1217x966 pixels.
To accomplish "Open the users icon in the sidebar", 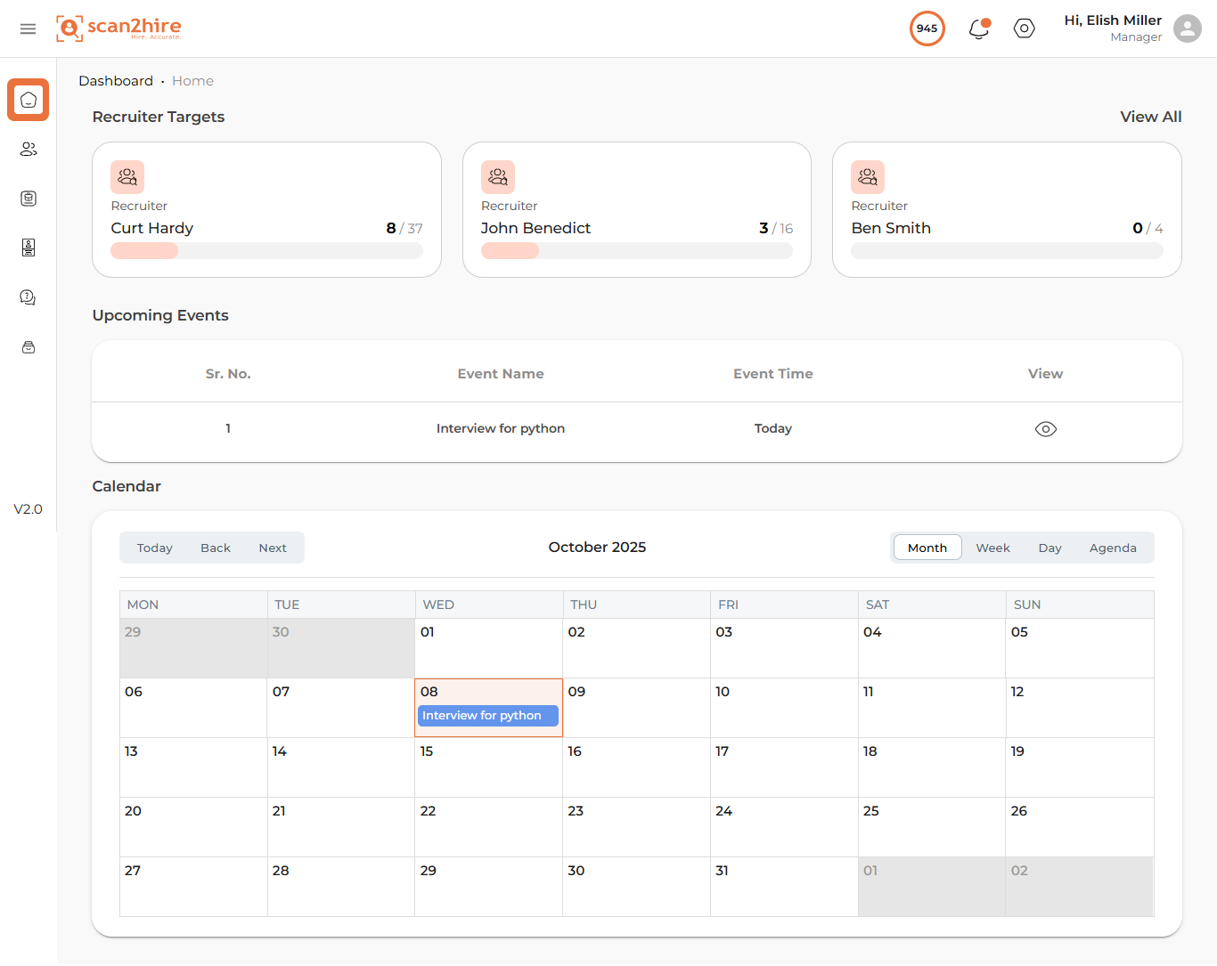I will (x=29, y=150).
